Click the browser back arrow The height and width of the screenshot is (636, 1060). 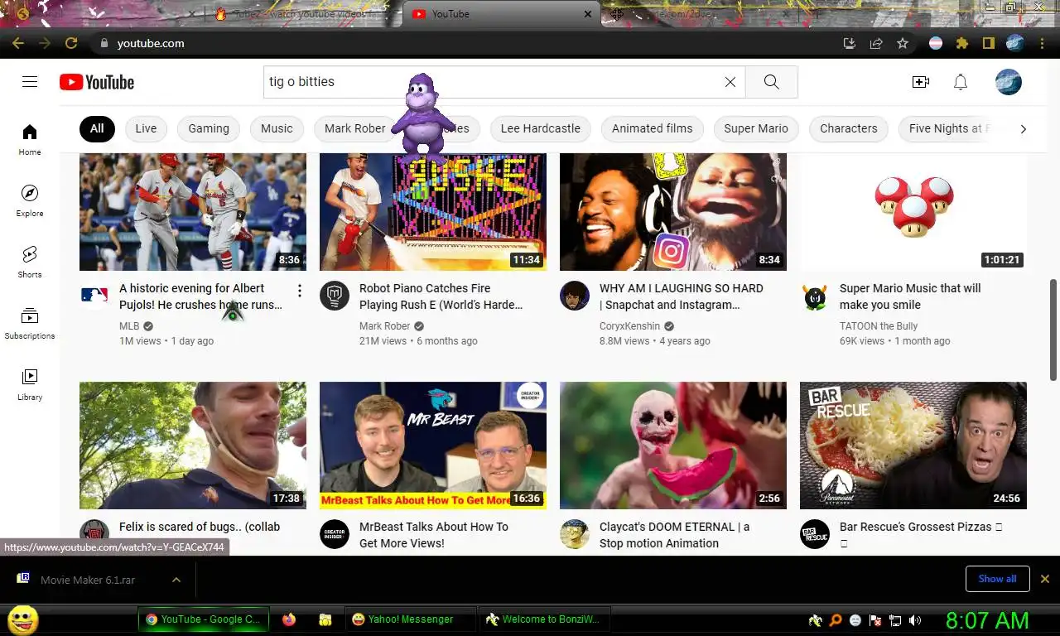coord(18,43)
